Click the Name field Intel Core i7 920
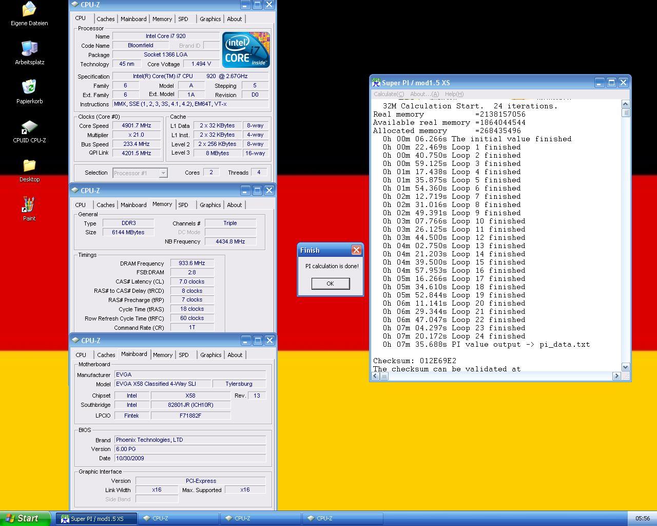This screenshot has width=657, height=526. (x=166, y=36)
